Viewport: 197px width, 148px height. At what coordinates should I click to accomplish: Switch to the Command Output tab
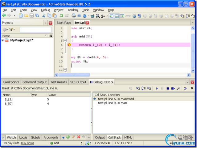[x=35, y=82]
